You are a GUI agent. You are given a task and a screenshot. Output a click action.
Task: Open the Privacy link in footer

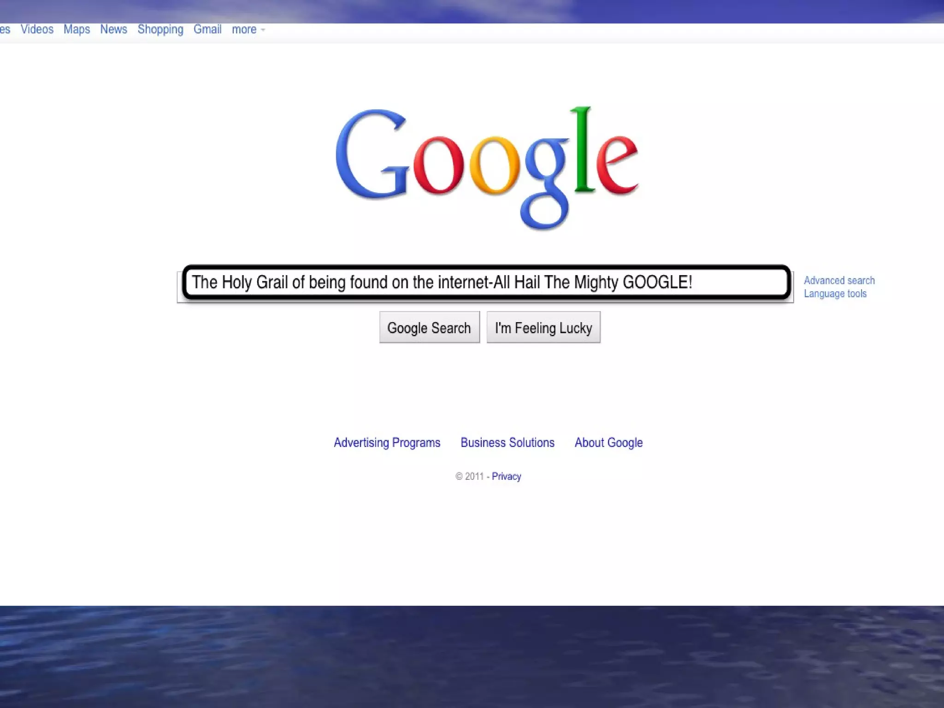tap(506, 476)
